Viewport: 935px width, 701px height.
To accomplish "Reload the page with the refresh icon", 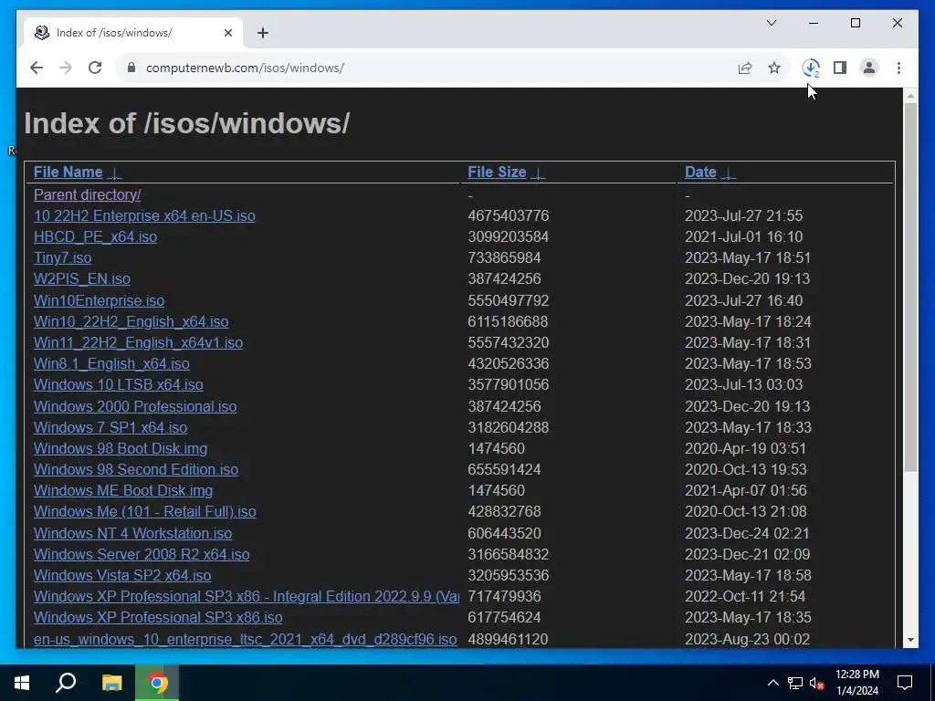I will tap(95, 68).
